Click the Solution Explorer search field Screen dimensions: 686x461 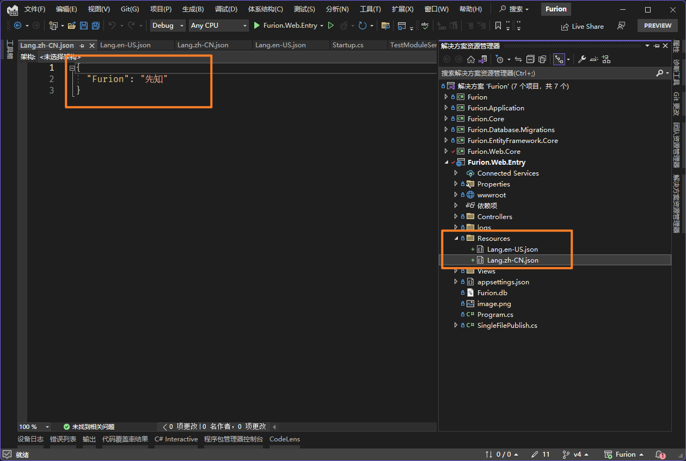[544, 73]
